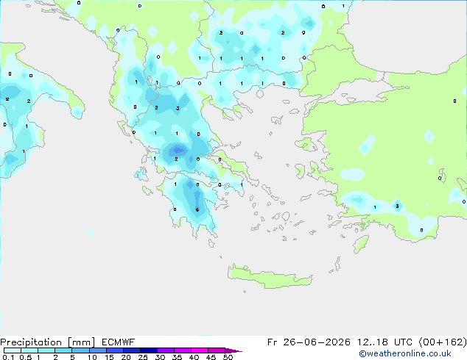Click the '3' value over northern Greece
Image resolution: width=467 pixels, height=360 pixels.
[178, 108]
